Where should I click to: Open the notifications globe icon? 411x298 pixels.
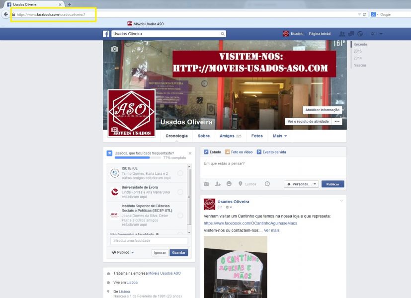[x=360, y=34]
